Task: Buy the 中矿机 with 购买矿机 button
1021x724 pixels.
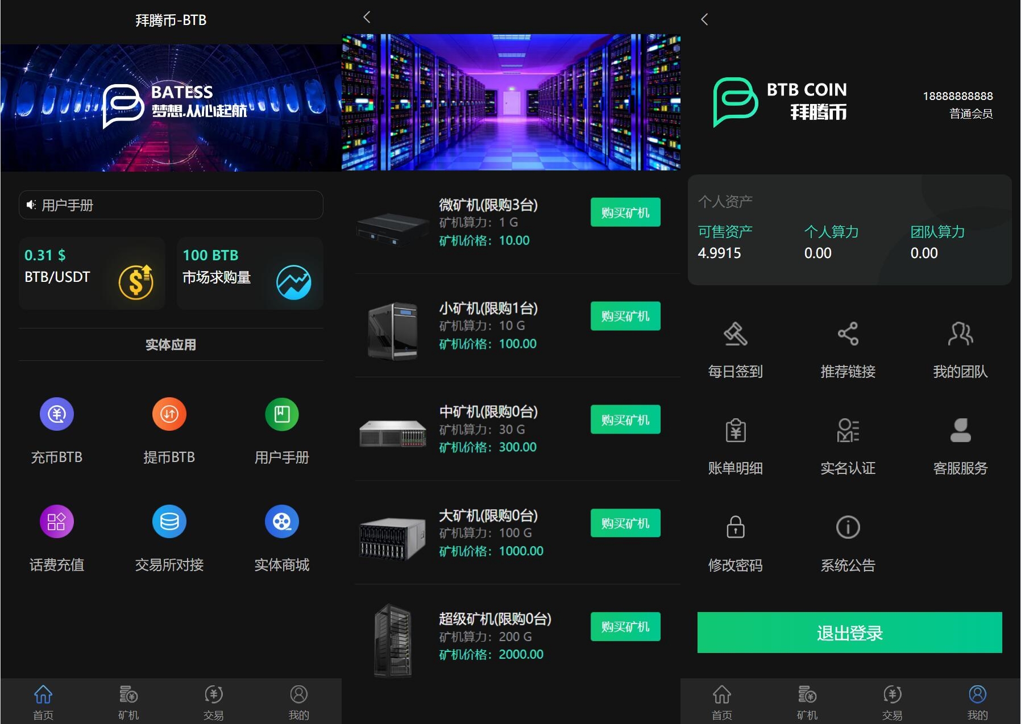Action: tap(625, 419)
